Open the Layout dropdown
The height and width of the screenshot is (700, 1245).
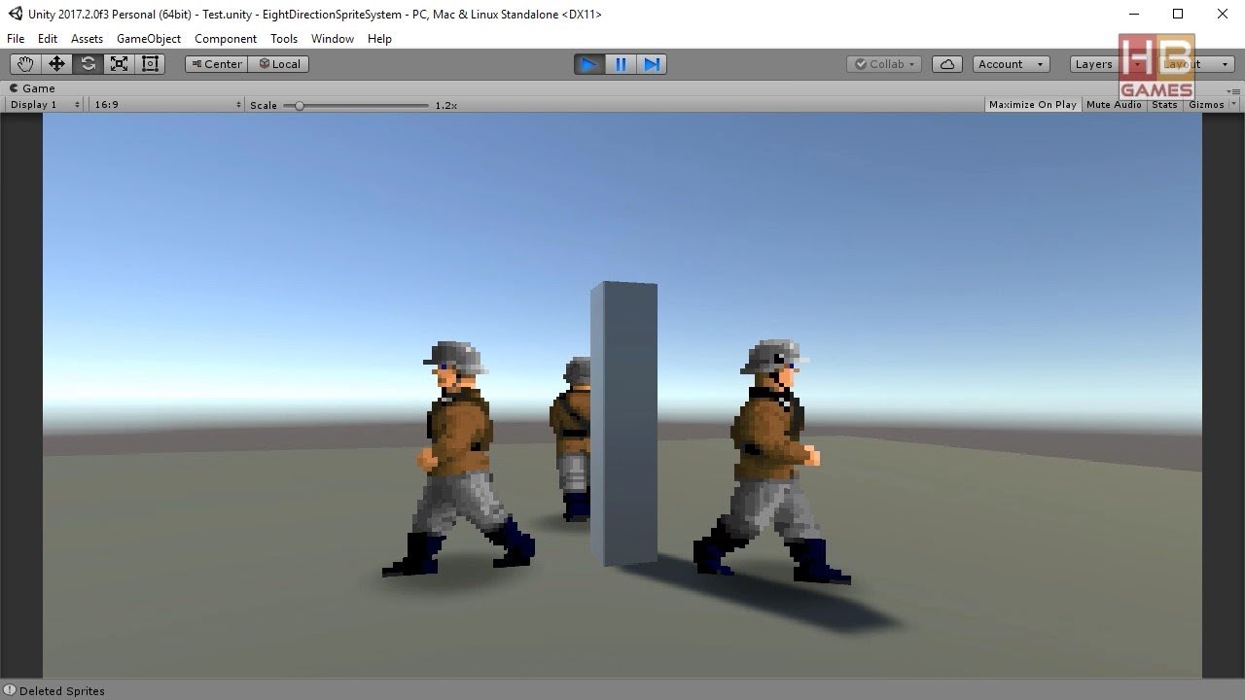(x=1195, y=64)
